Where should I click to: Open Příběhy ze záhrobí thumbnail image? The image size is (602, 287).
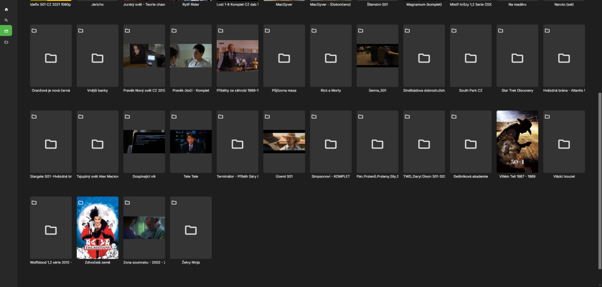pyautogui.click(x=237, y=55)
